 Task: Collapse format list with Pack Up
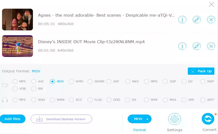201,71
